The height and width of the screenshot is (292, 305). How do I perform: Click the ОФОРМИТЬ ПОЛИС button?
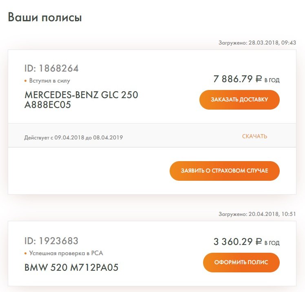[x=241, y=262]
